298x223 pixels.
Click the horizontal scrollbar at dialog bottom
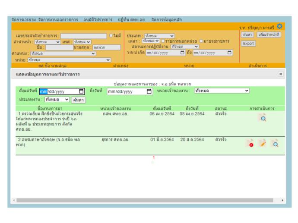[x=149, y=201]
